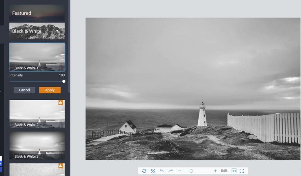Viewport: 301px width, 176px height.
Task: Click the reset/refresh icon in bottom toolbar
Action: [x=144, y=171]
